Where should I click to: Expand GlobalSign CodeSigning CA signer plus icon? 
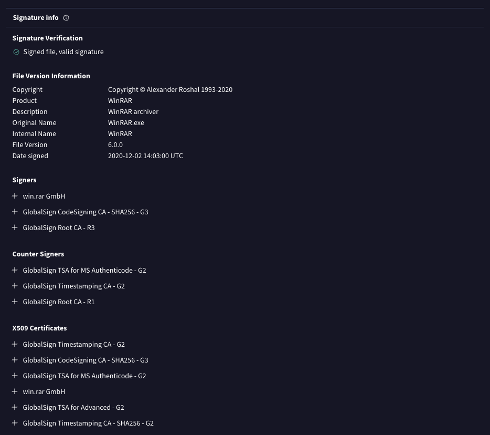tap(15, 212)
